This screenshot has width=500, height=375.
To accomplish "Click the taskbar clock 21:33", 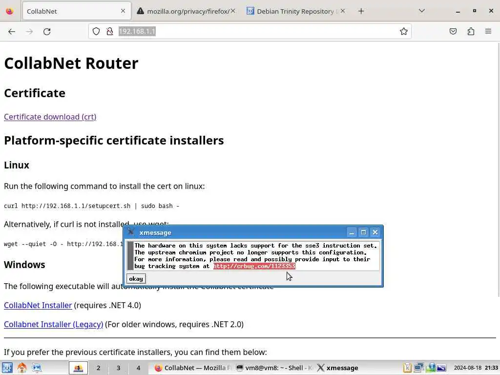I will point(476,368).
